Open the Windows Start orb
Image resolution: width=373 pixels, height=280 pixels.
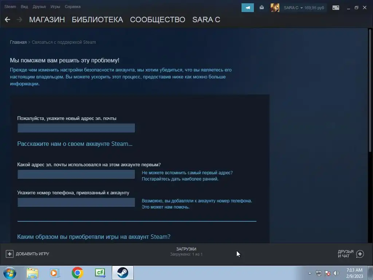(10, 273)
